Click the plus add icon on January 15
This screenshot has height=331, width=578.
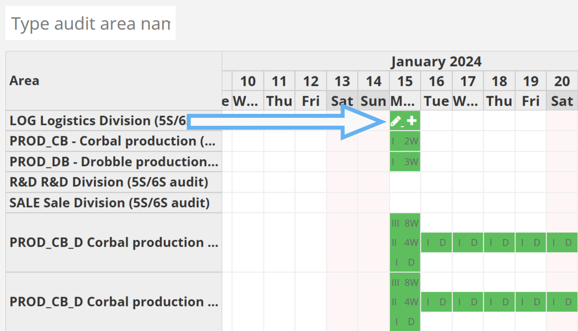point(412,121)
